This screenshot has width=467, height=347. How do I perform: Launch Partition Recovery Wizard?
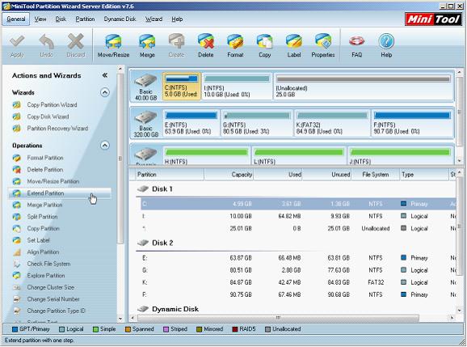coord(57,129)
